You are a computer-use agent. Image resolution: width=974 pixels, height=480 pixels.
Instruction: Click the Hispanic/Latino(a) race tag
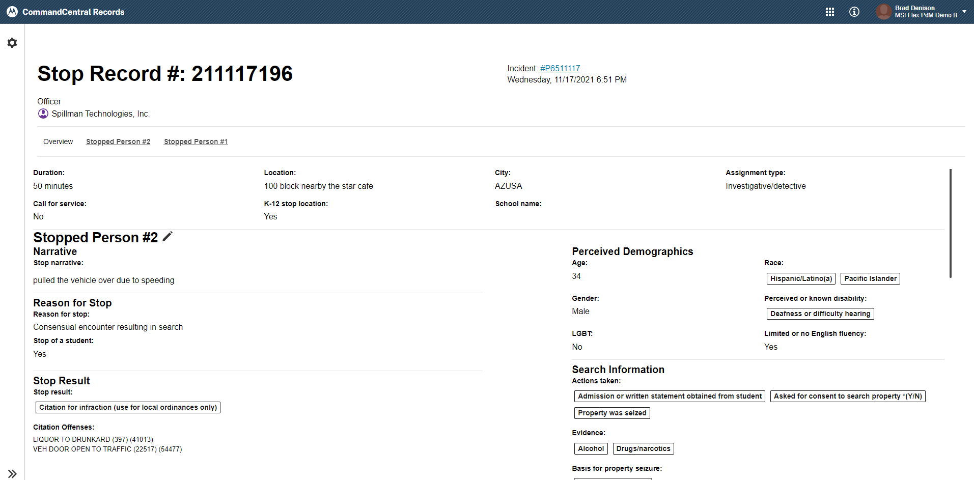(x=801, y=278)
